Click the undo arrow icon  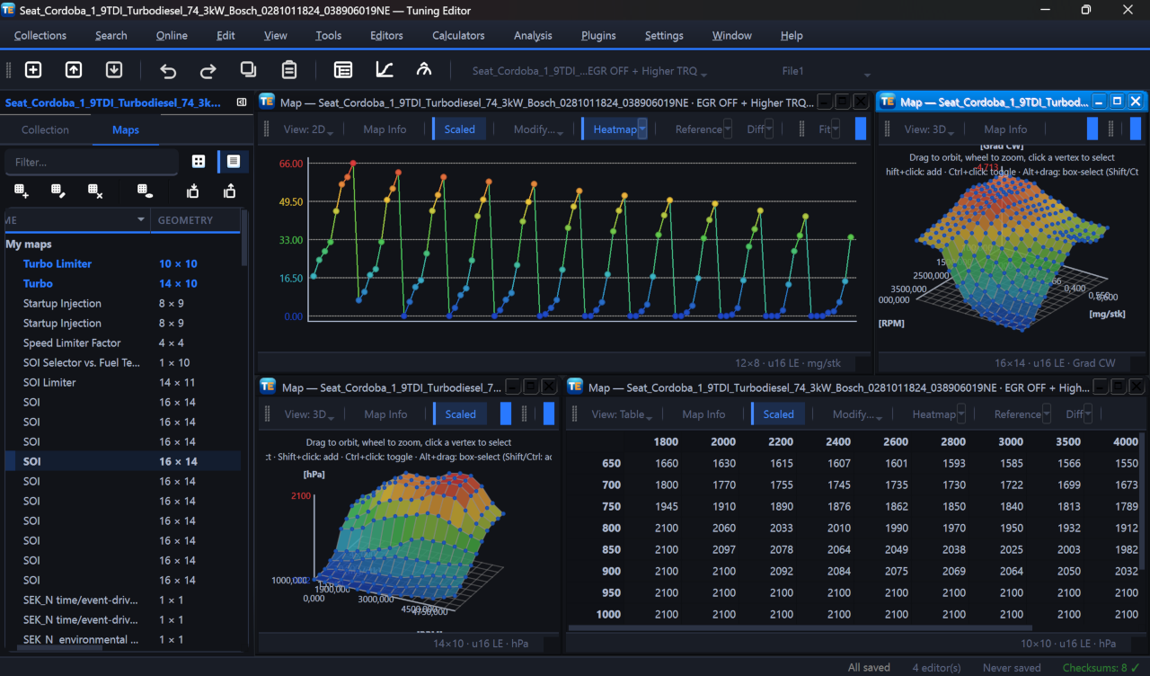point(168,70)
